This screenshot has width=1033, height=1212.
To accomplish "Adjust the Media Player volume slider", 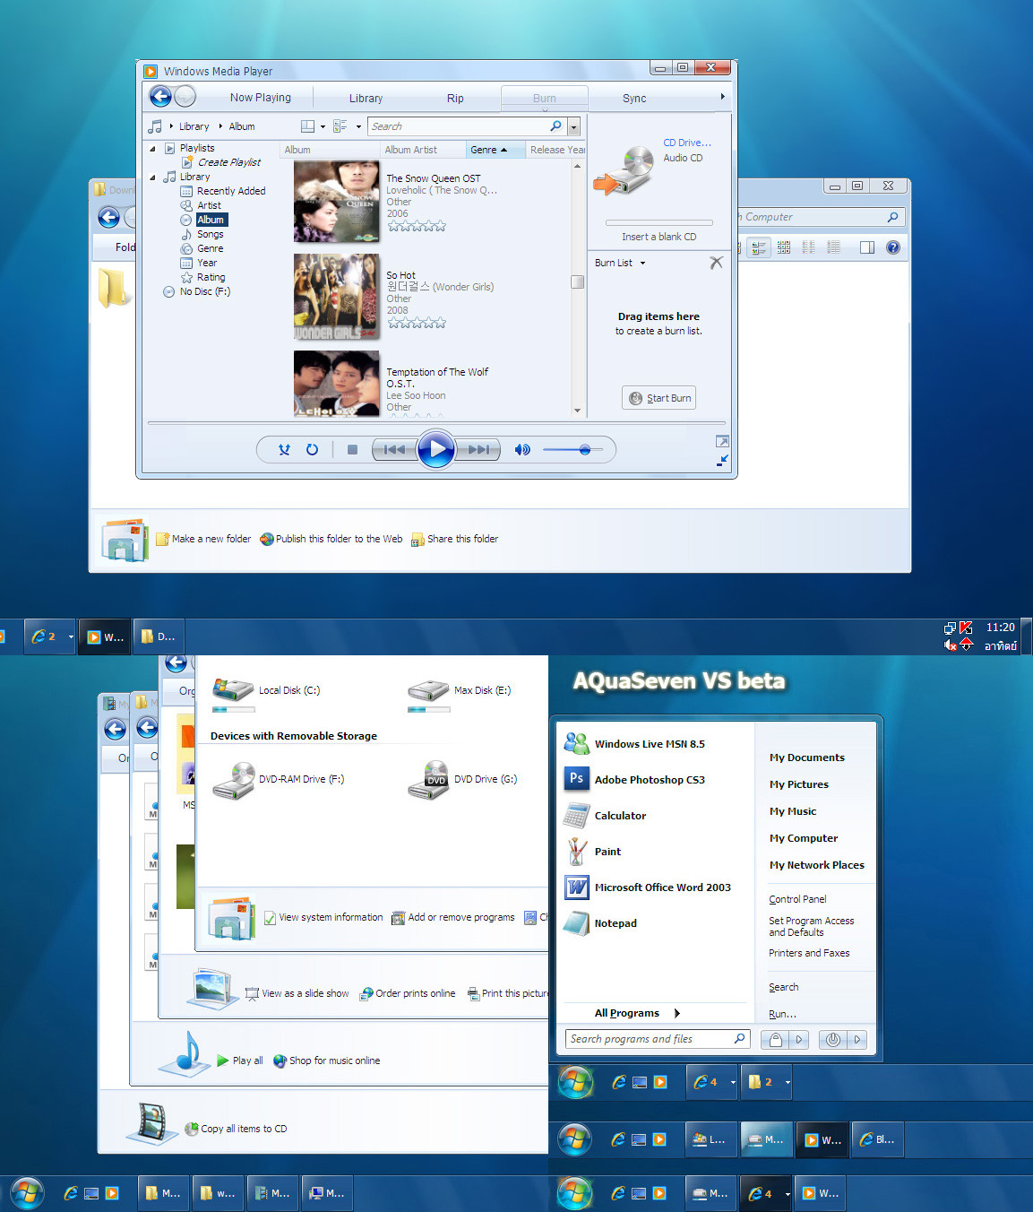I will [x=572, y=450].
